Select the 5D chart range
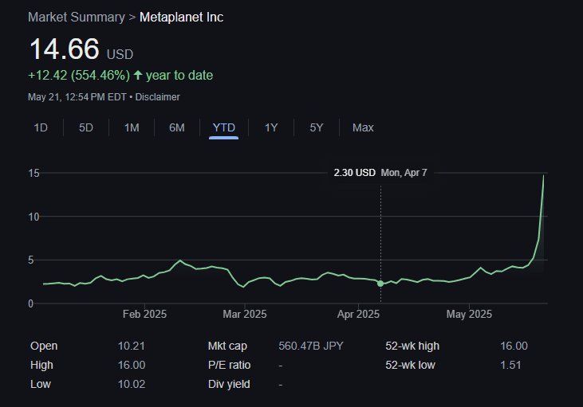This screenshot has height=407, width=583. point(86,127)
